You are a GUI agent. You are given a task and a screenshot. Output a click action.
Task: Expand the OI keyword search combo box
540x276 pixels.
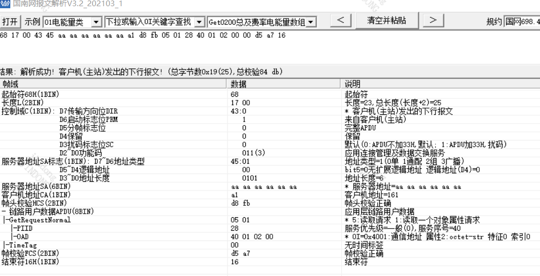click(200, 22)
